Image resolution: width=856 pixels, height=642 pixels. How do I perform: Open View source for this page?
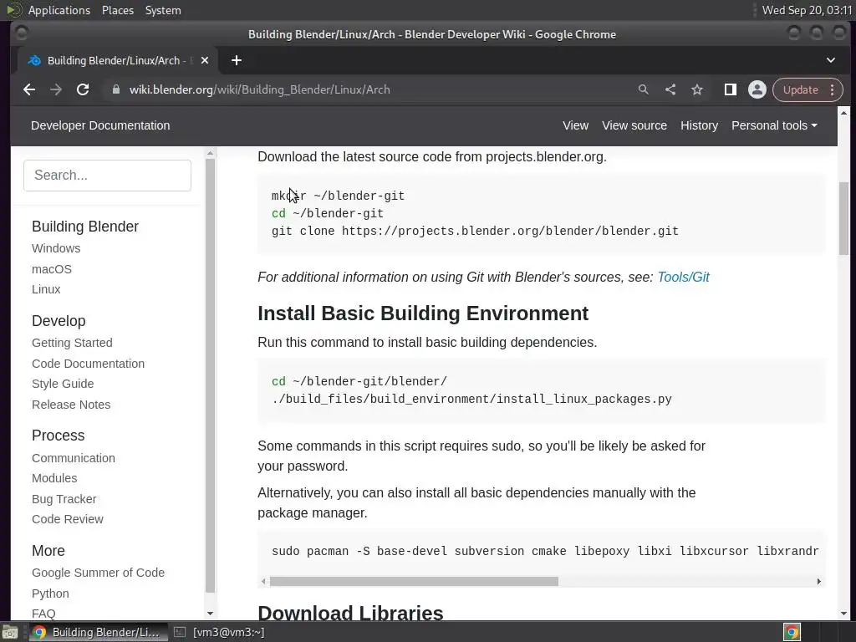click(634, 125)
